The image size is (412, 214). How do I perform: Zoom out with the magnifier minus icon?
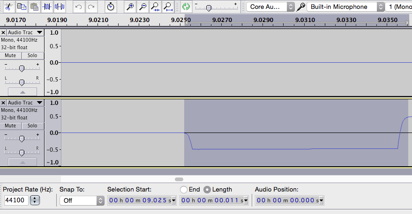coord(143,7)
